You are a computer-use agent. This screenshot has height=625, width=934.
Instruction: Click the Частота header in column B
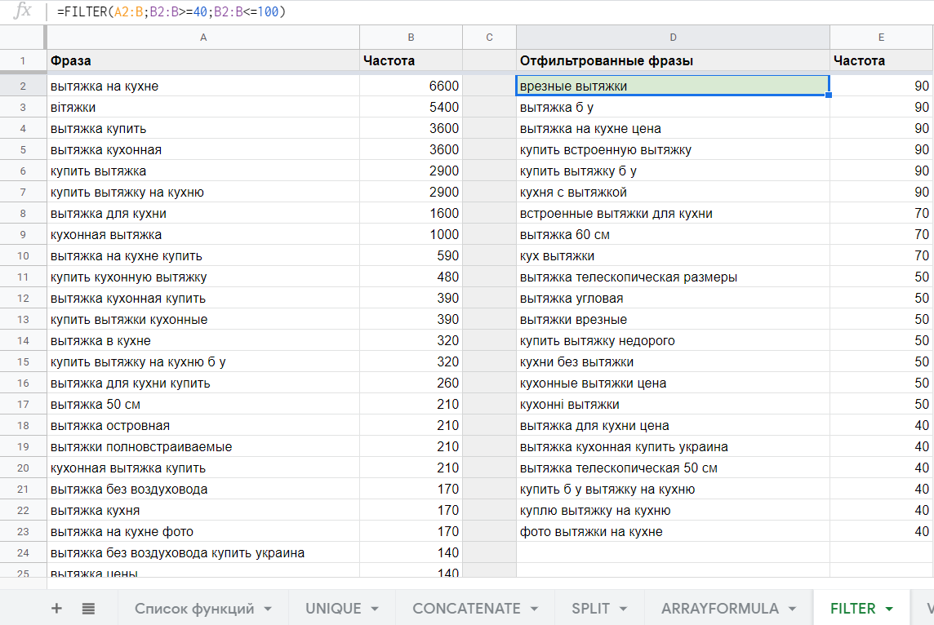click(x=411, y=60)
